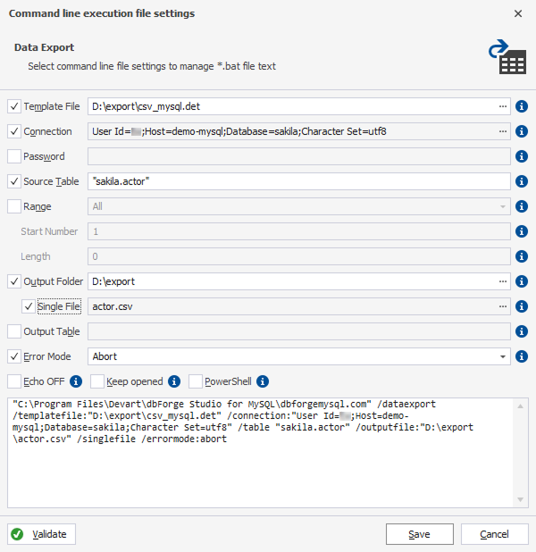Screen dimensions: 536x552
Task: Enable the Echo OFF checkbox
Action: (x=14, y=381)
